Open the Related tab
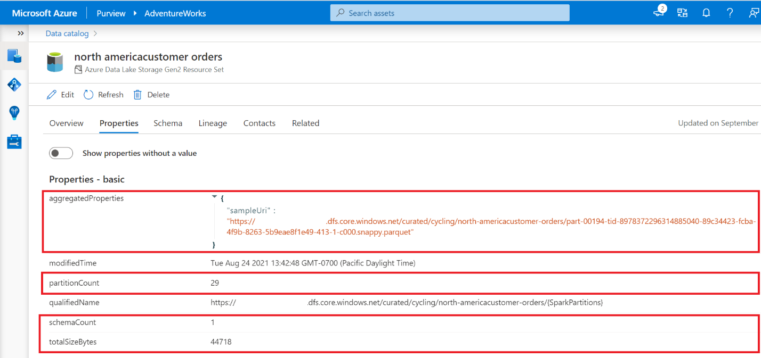Image resolution: width=761 pixels, height=358 pixels. [x=305, y=123]
